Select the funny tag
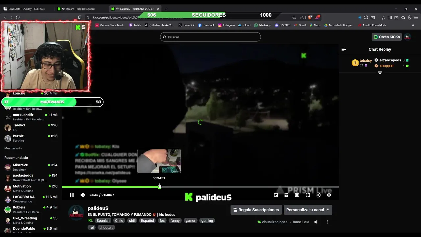This screenshot has width=421, height=237. [x=175, y=221]
